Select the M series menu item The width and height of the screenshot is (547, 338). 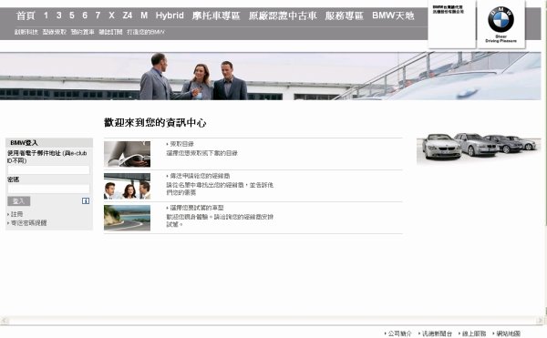tap(144, 15)
